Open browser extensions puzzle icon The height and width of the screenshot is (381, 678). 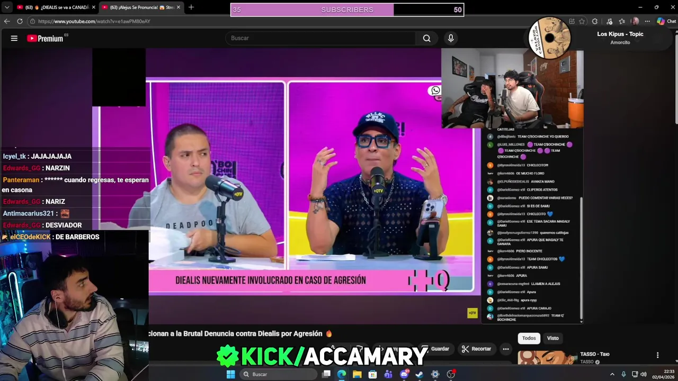point(595,21)
